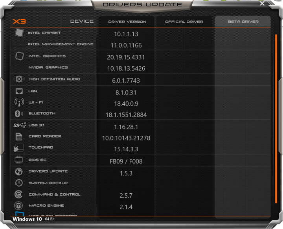Click the Intel Graphics device icon
The width and height of the screenshot is (283, 229).
19,56
